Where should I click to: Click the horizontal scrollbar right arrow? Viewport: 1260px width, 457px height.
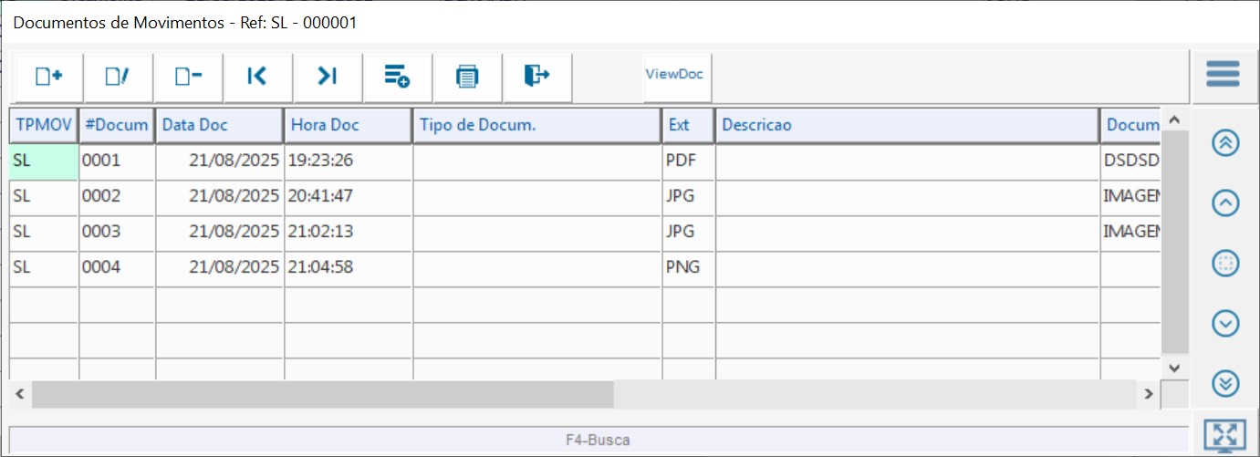point(1150,394)
